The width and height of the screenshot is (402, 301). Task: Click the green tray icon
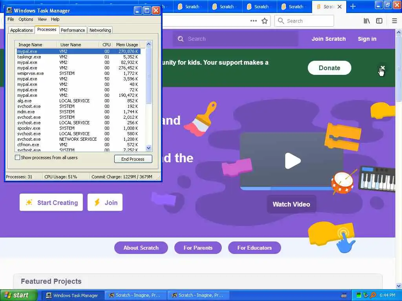[x=359, y=296]
